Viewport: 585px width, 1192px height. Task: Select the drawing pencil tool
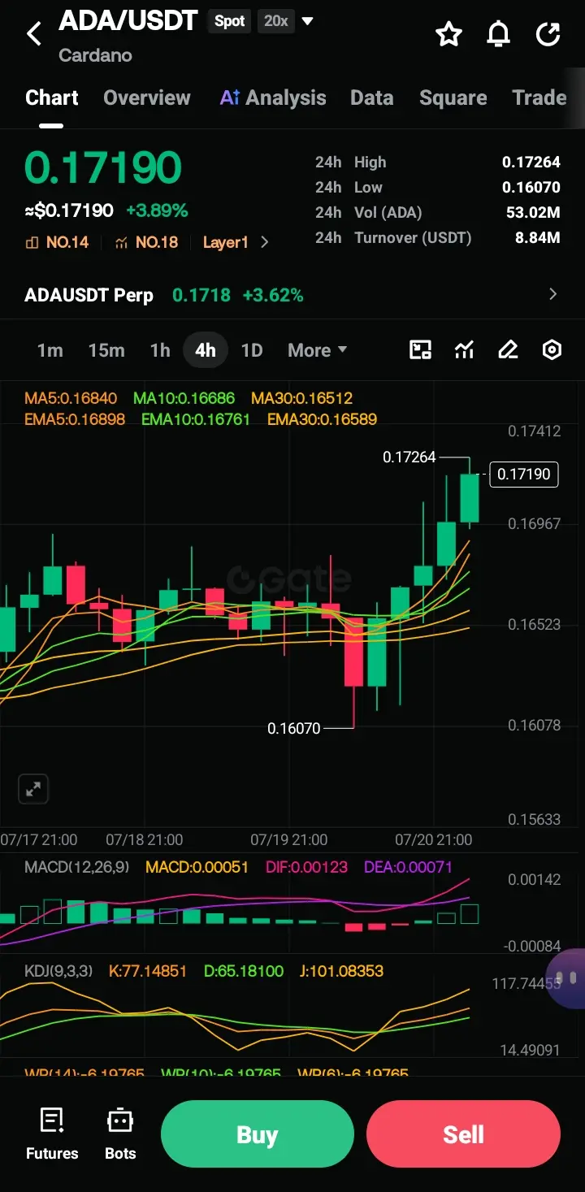tap(508, 350)
